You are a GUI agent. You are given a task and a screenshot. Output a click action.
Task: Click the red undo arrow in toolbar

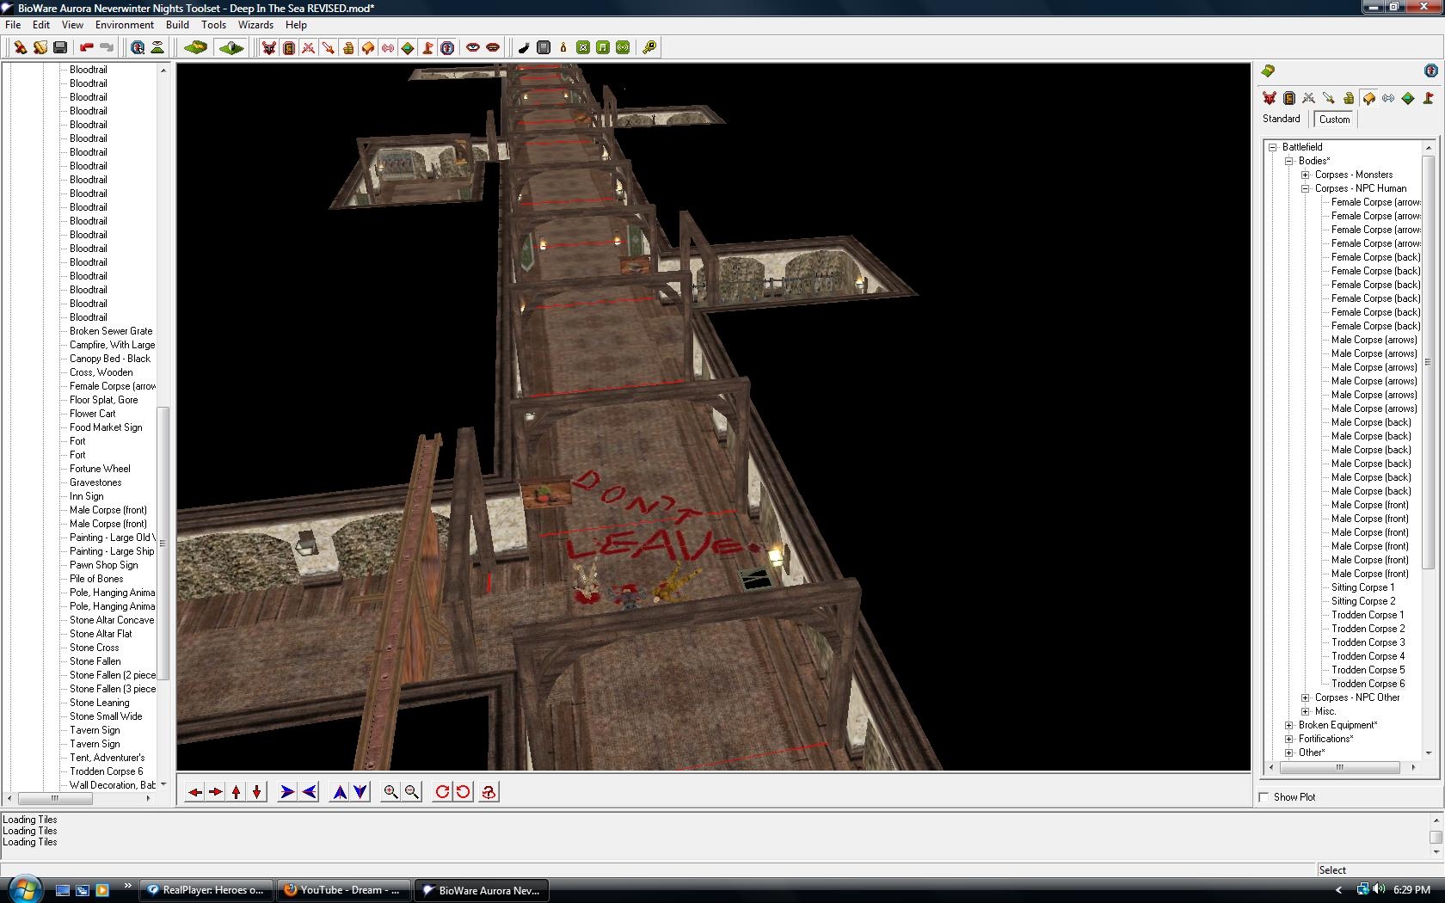tap(86, 47)
